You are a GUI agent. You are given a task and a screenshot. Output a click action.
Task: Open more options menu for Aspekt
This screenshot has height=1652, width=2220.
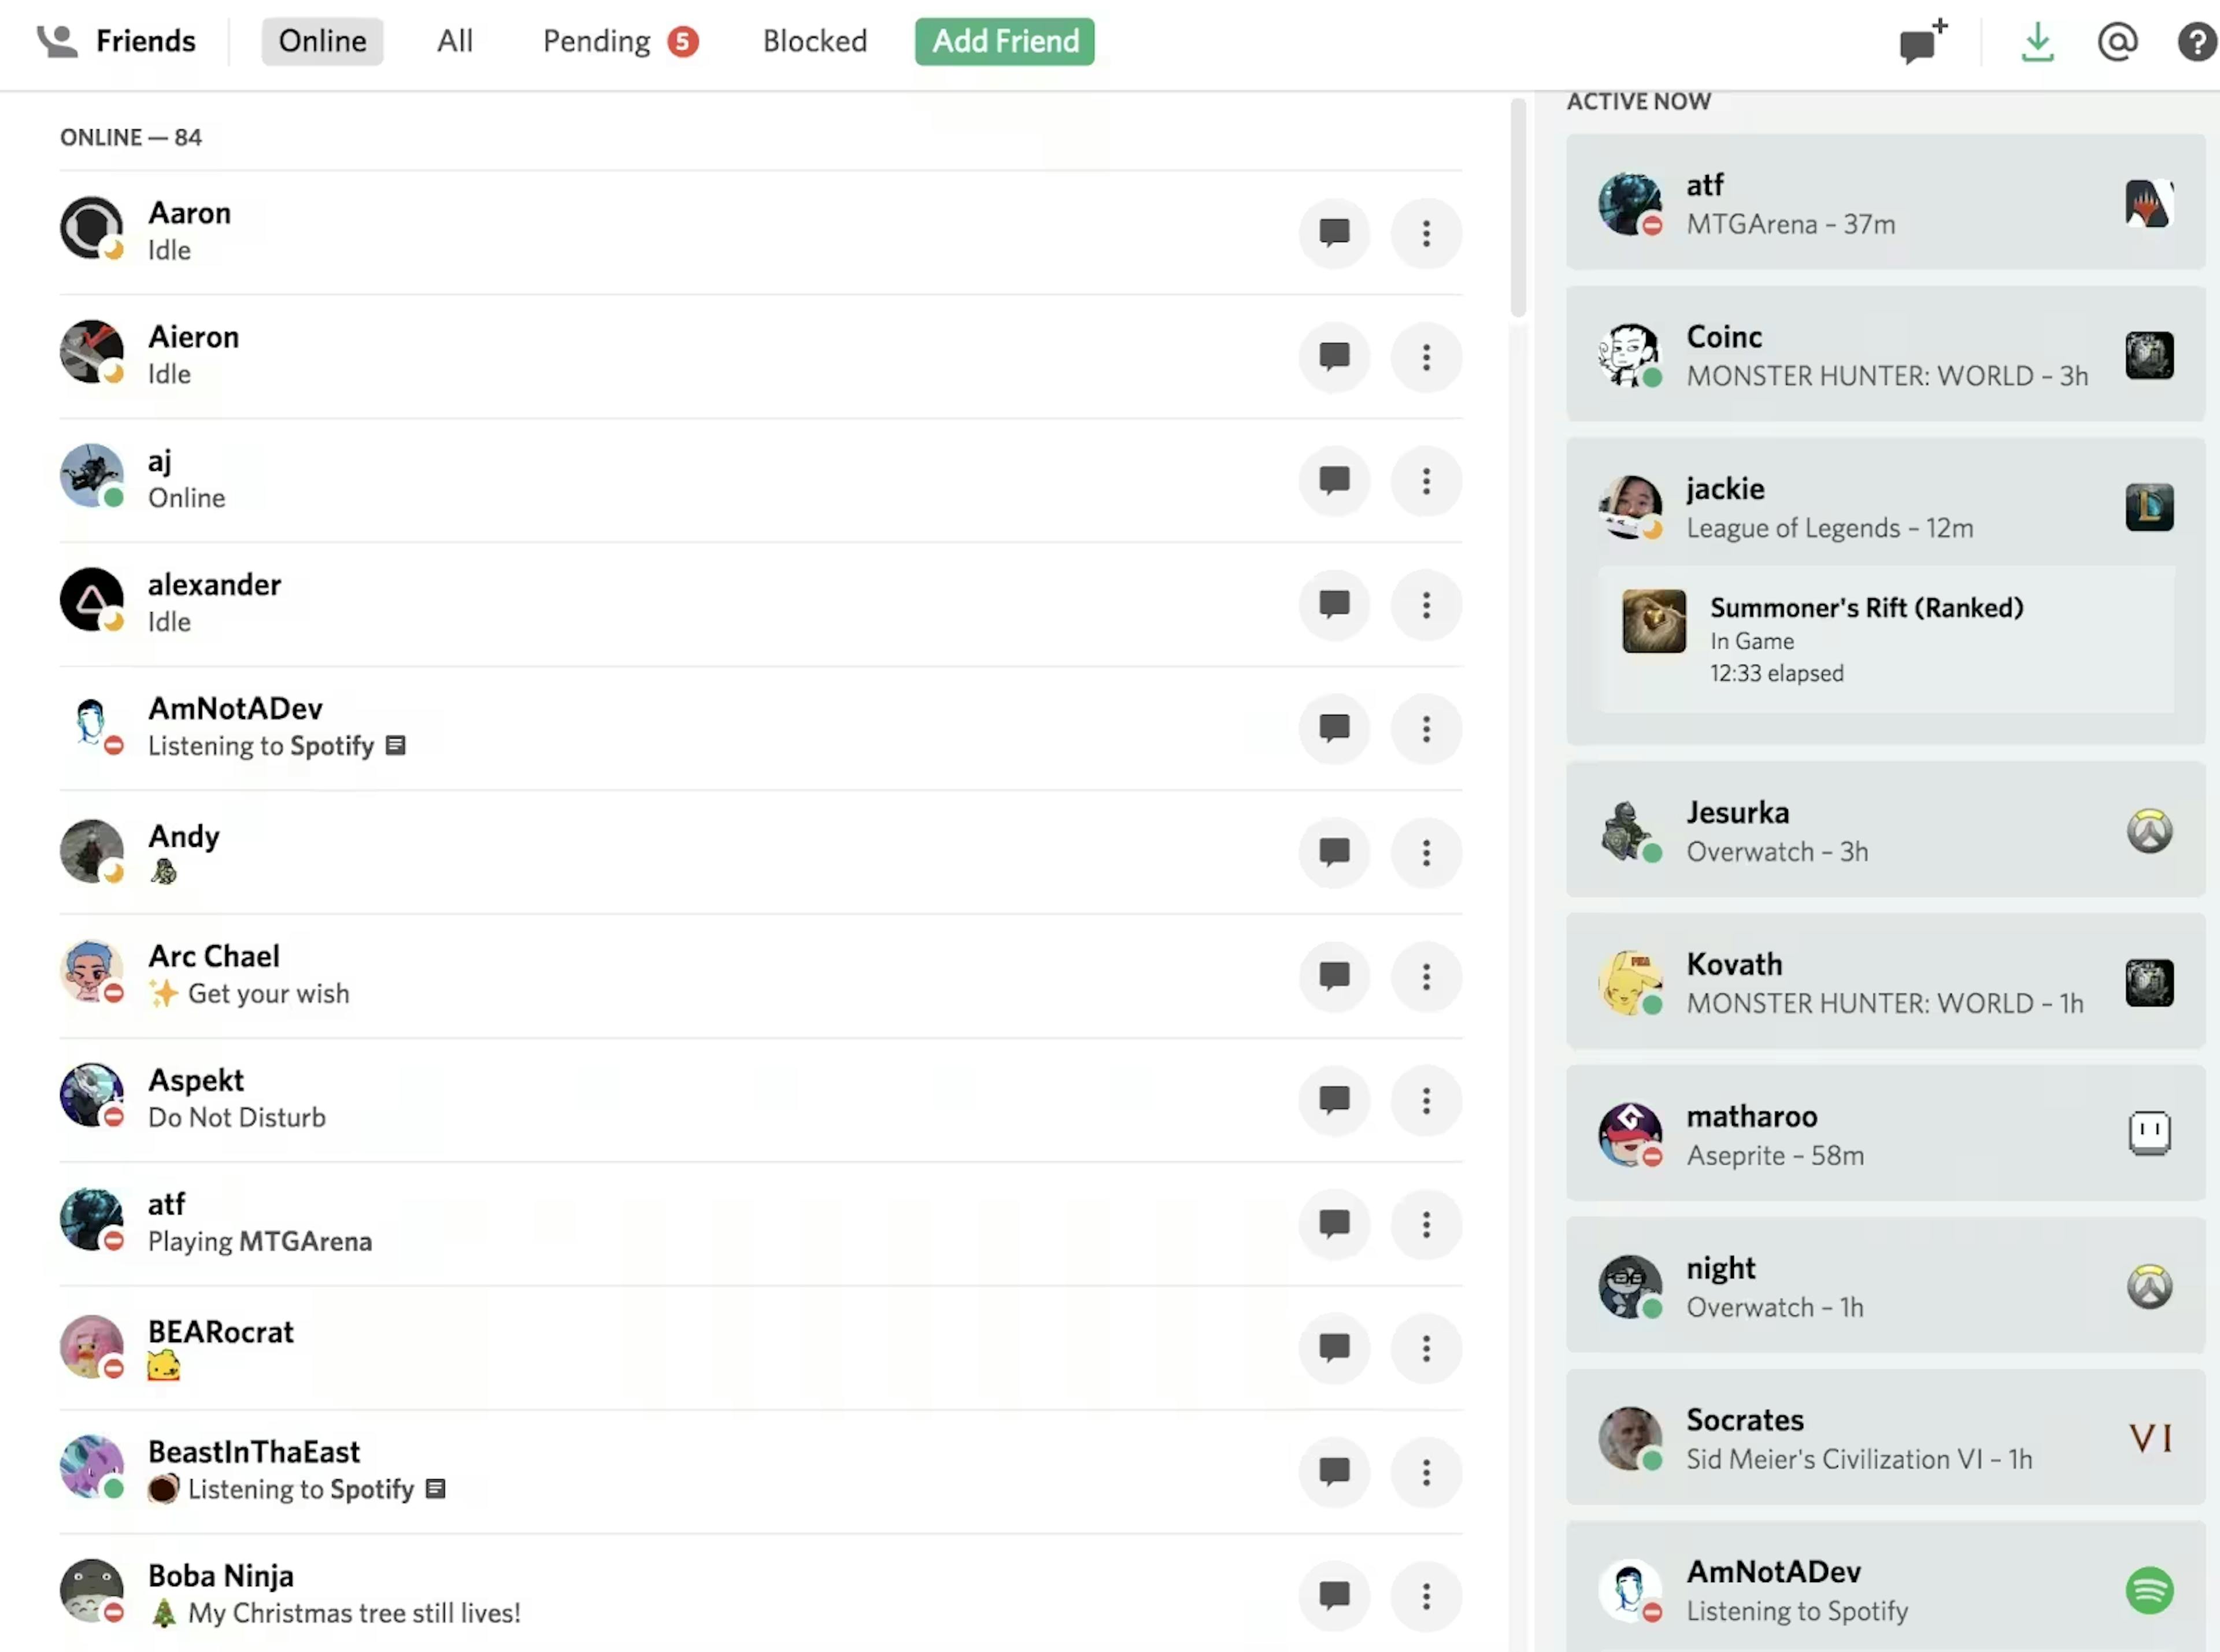tap(1426, 1100)
